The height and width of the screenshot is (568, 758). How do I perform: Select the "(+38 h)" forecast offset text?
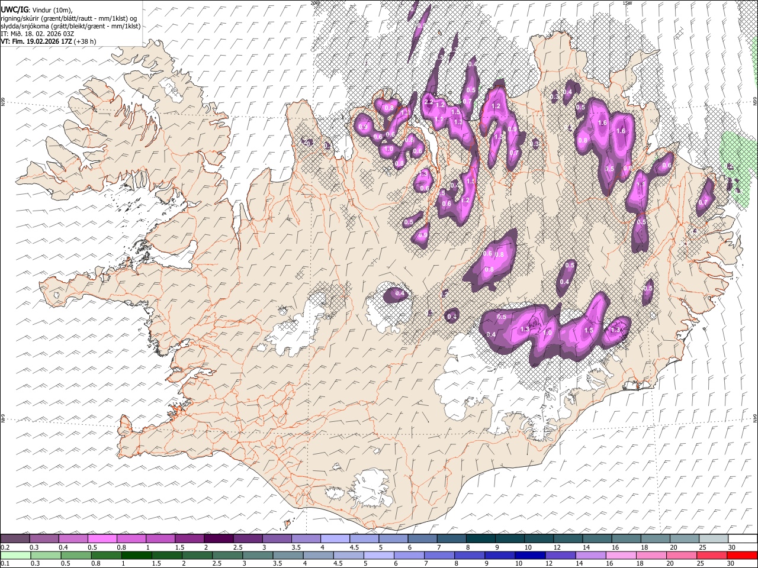[x=84, y=41]
